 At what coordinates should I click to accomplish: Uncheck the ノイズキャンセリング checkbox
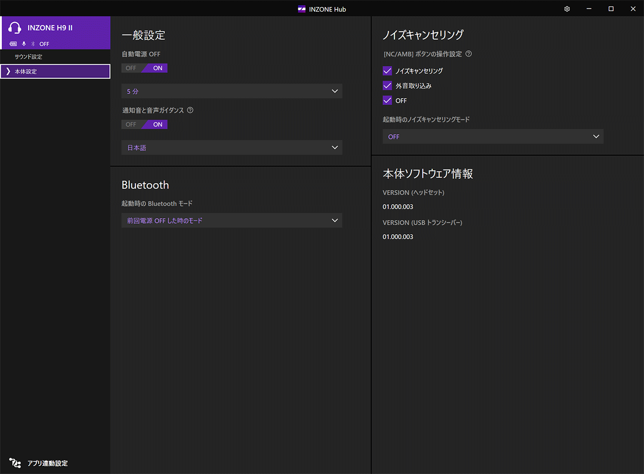(x=387, y=71)
